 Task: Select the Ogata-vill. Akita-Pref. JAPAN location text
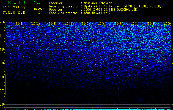(x=123, y=6)
